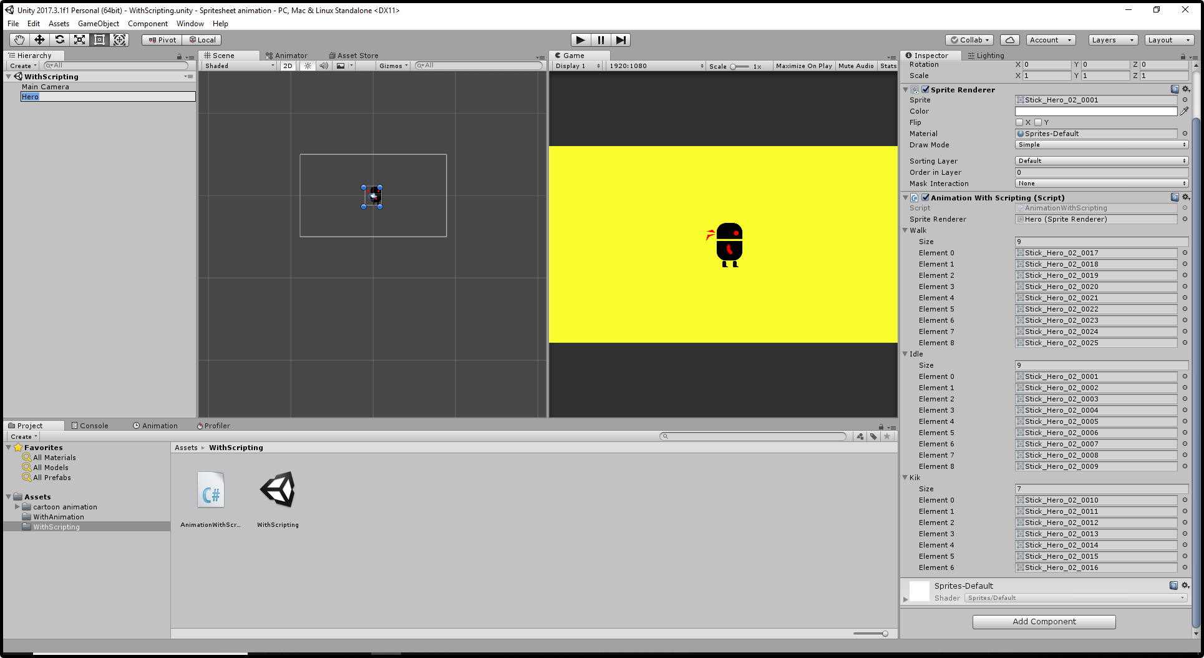The width and height of the screenshot is (1204, 658).
Task: Collapse the Walk array in the script component
Action: coord(906,230)
